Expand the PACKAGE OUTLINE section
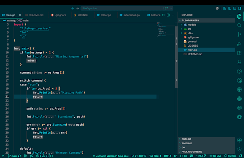Viewport: 244px width, 158px height. pyautogui.click(x=206, y=152)
